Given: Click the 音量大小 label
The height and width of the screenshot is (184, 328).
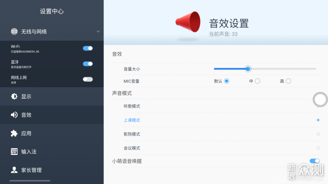Looking at the screenshot, I should [x=132, y=69].
